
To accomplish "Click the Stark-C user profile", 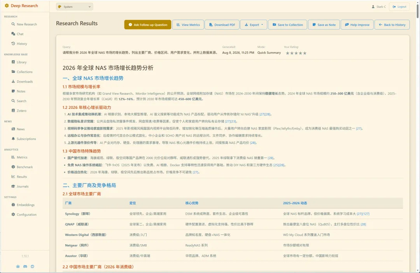I will tap(379, 7).
